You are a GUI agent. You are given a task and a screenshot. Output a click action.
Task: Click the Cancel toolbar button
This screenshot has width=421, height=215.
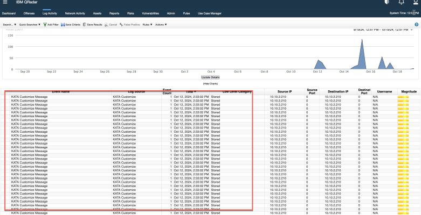point(111,25)
